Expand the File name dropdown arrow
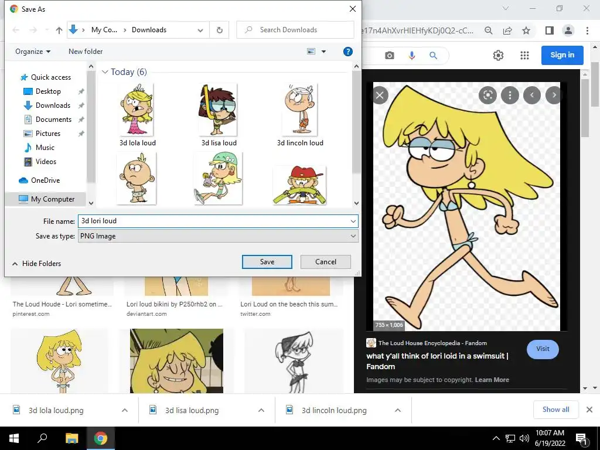Viewport: 600px width, 450px height. (353, 221)
